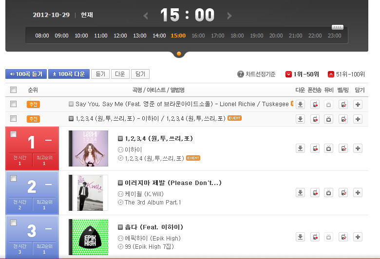Open the chart criteria help icon
Viewport: 380px width, 259px height.
tap(240, 74)
